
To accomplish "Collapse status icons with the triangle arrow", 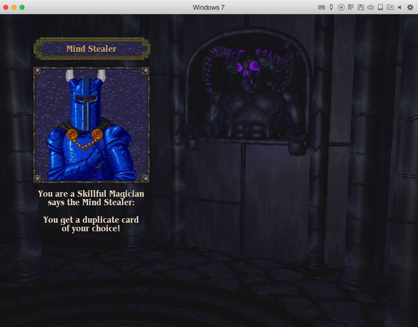I will [x=400, y=7].
